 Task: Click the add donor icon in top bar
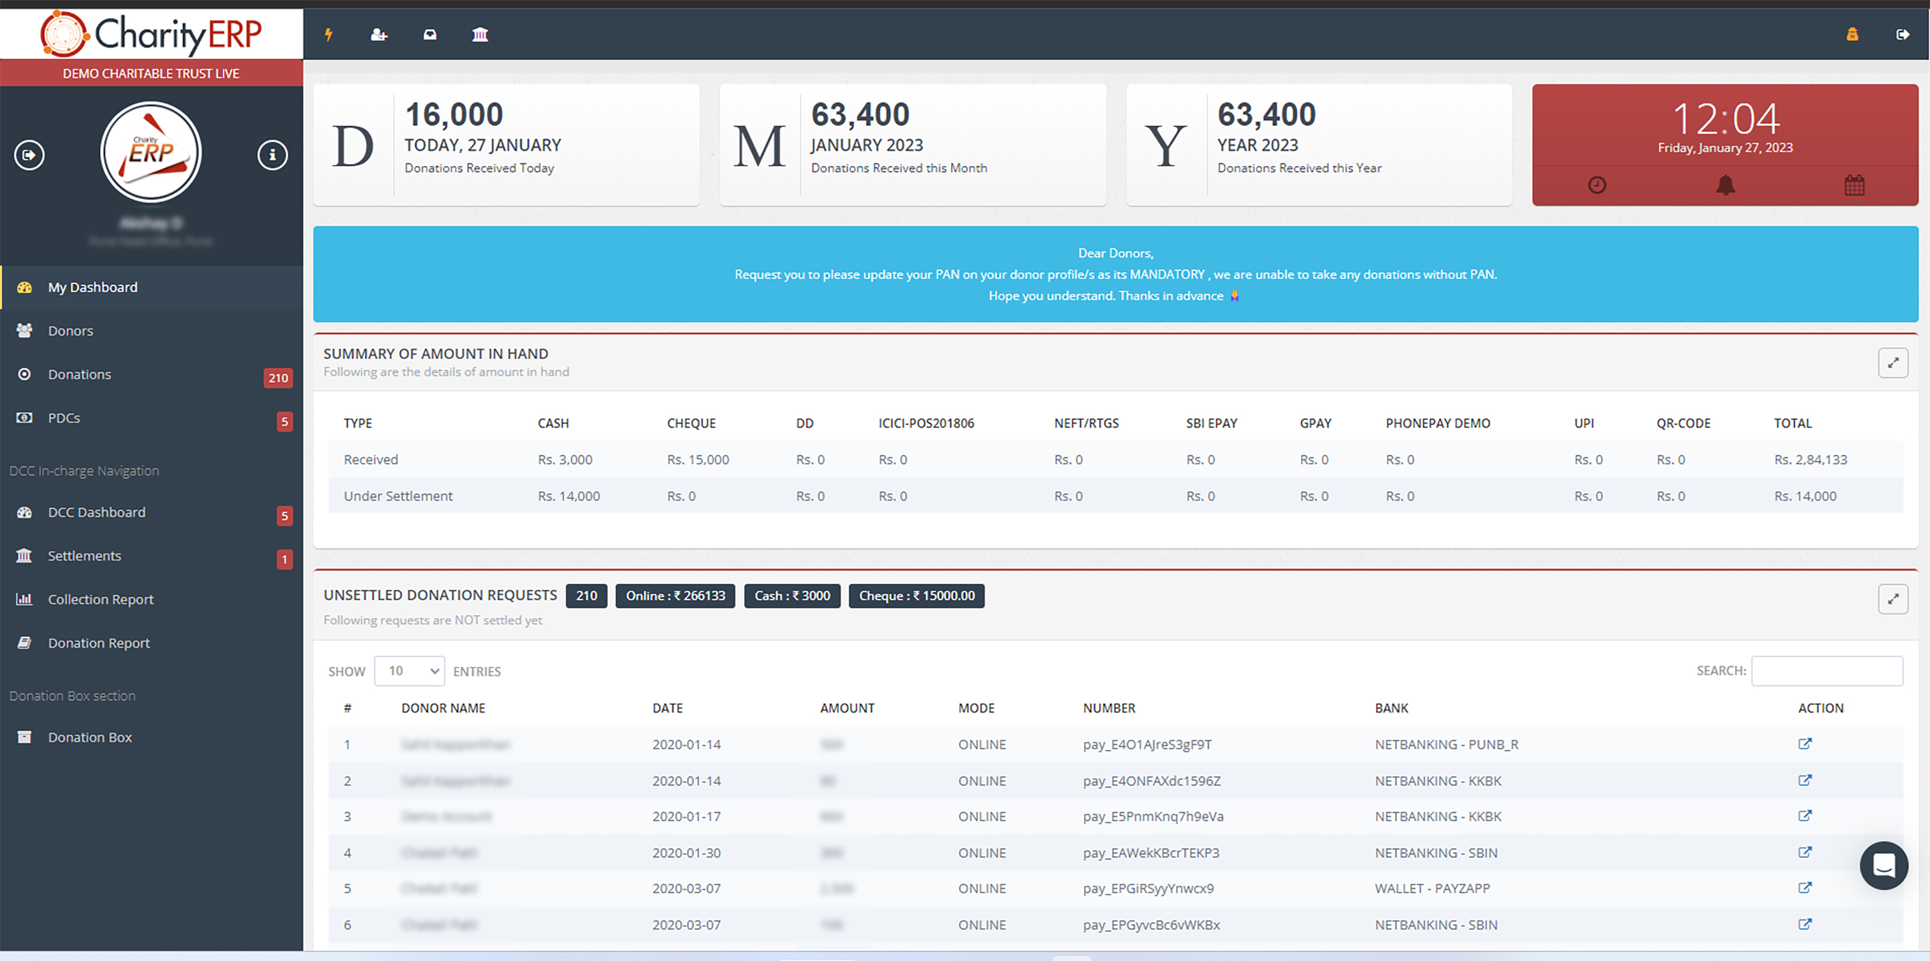click(379, 34)
